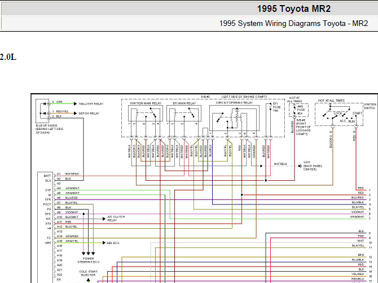Image resolution: width=378 pixels, height=283 pixels.
Task: Click the arrowhead pointing to A/C CLUTCH RELAY
Action: pyautogui.click(x=104, y=219)
